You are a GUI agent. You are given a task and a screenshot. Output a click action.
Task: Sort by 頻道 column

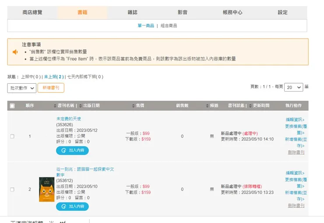click(x=212, y=106)
